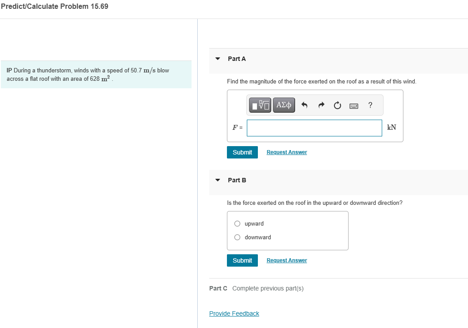This screenshot has width=468, height=328.
Task: Click Request Answer for Part B
Action: click(286, 260)
